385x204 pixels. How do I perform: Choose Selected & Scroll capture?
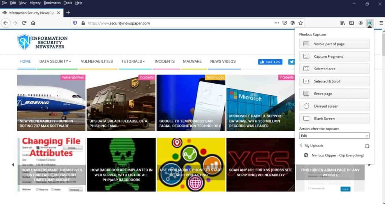point(334,81)
